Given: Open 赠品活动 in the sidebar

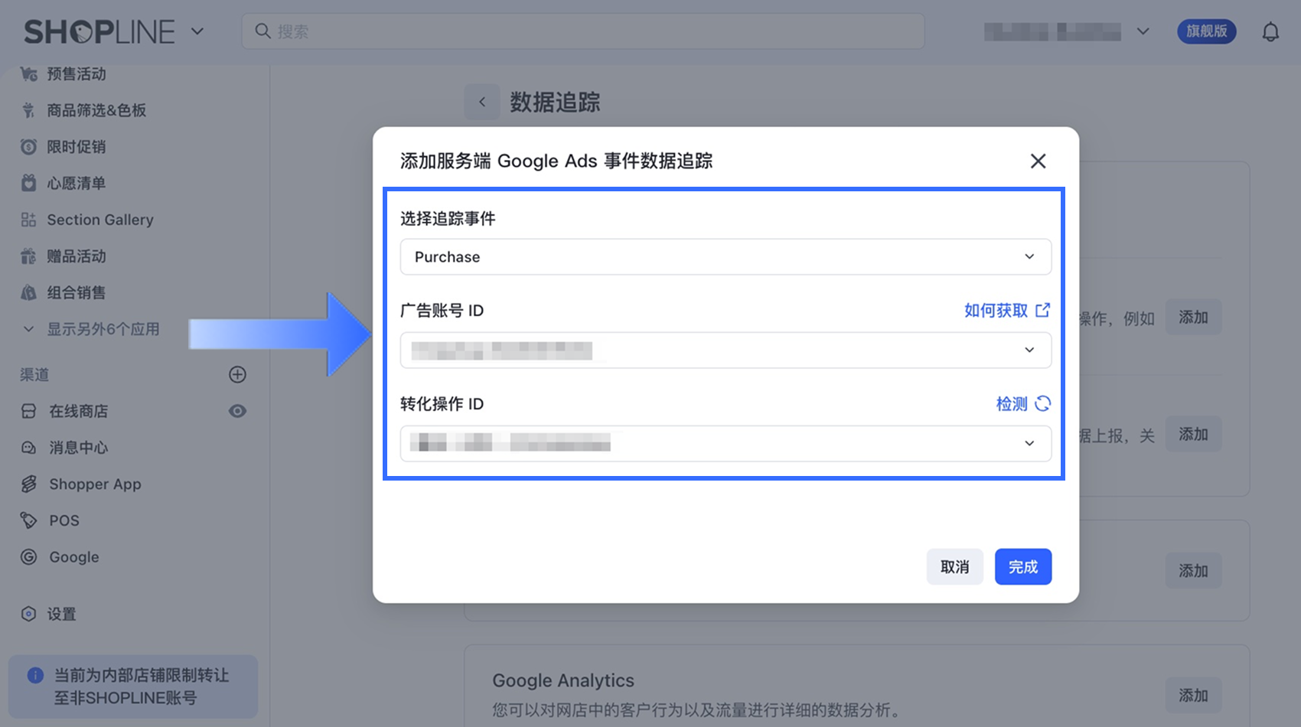Looking at the screenshot, I should click(77, 256).
